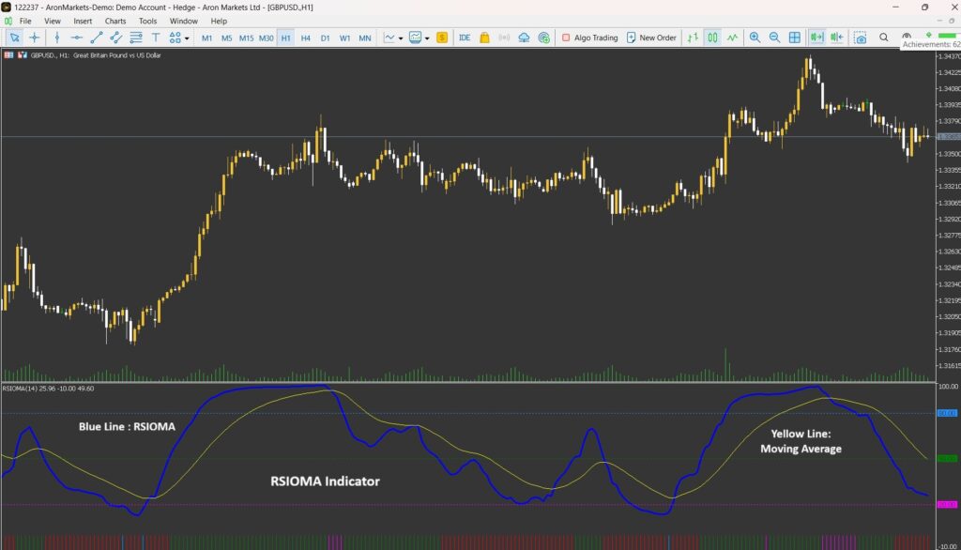The height and width of the screenshot is (550, 961).
Task: Open the tile windows grid icon
Action: click(795, 38)
